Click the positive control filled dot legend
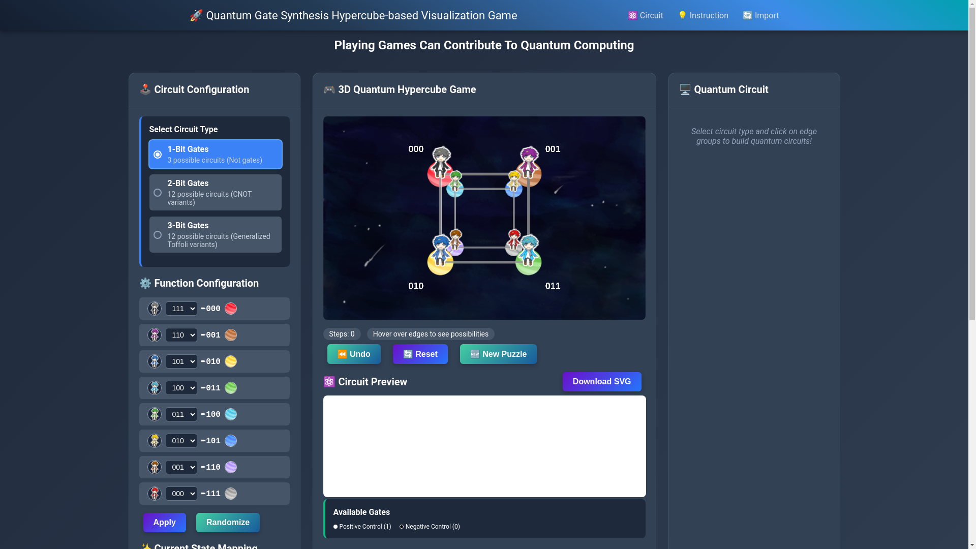This screenshot has width=976, height=549. point(335,527)
